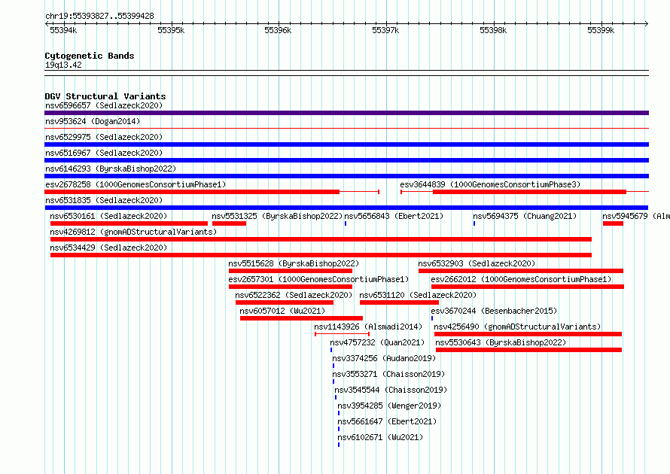Open the nsv6532903 (Sedlazeck2020) label

click(x=477, y=263)
